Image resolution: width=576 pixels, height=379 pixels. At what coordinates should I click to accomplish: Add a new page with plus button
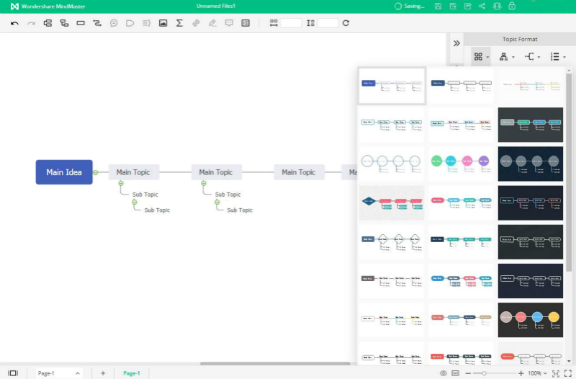coord(103,373)
